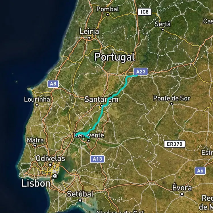Select the Lisbon capital marker

point(55,176)
